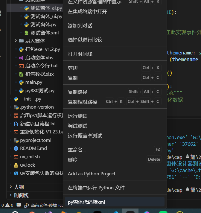Choose 运行覆盖率测试 from the menu
Screen dimensions: 201x213
coord(115,136)
